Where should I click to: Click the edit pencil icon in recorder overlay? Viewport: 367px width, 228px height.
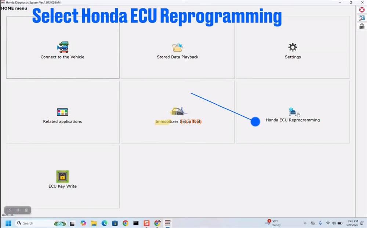click(9, 210)
